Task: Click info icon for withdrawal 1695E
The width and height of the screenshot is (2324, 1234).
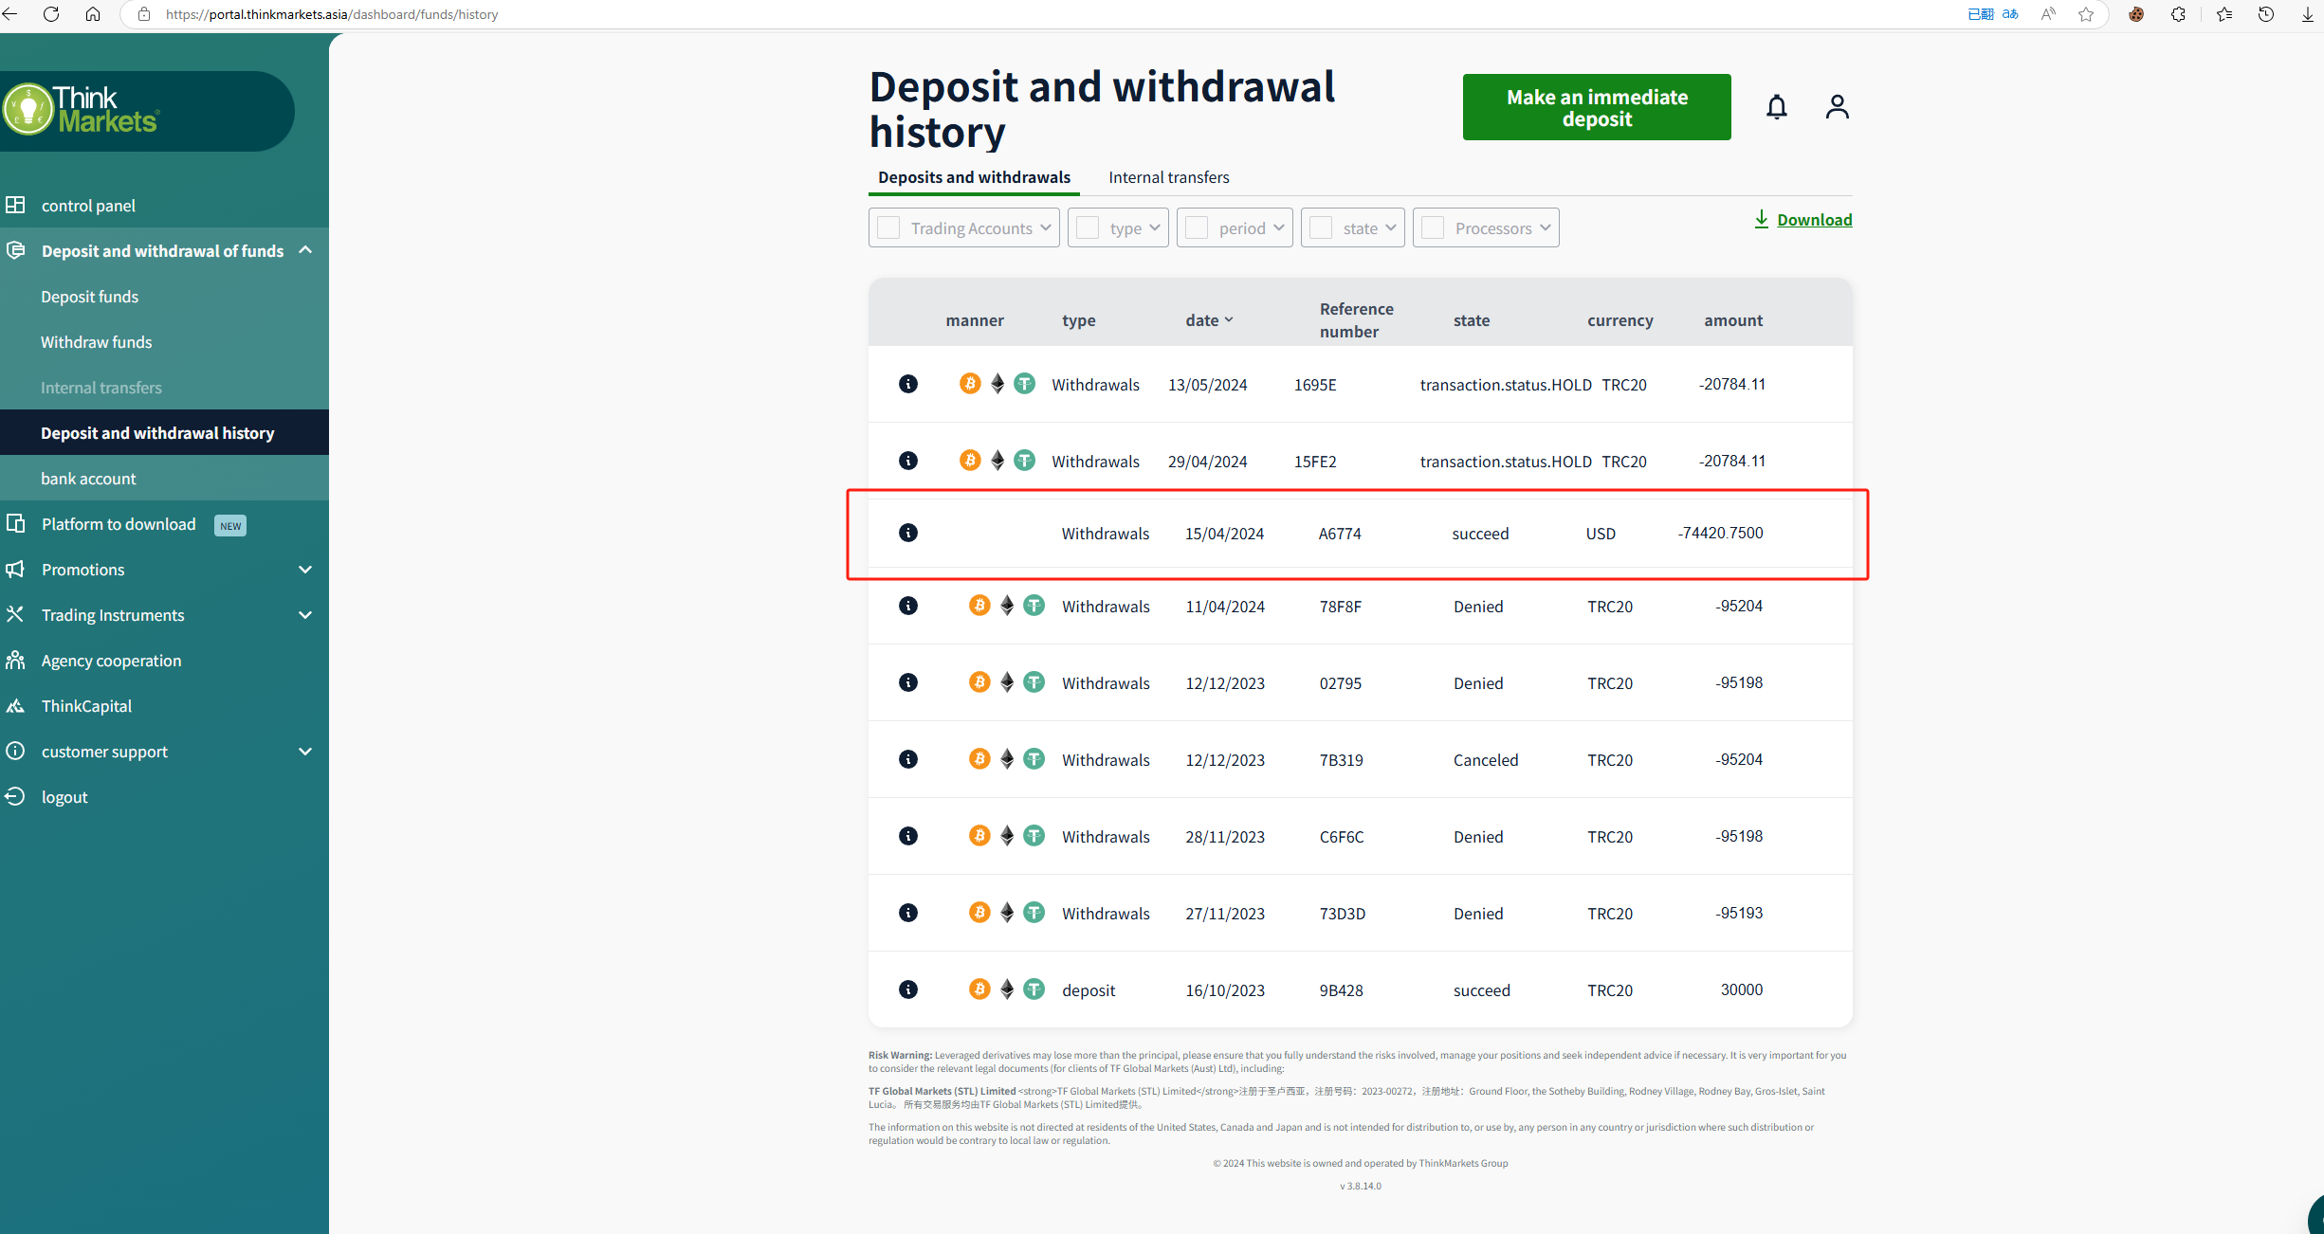Action: click(908, 384)
